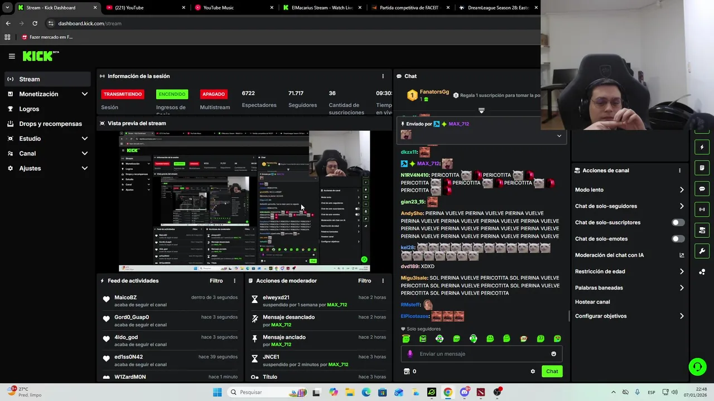
Task: Pick the heart-eyes emote at row end
Action: [557, 339]
